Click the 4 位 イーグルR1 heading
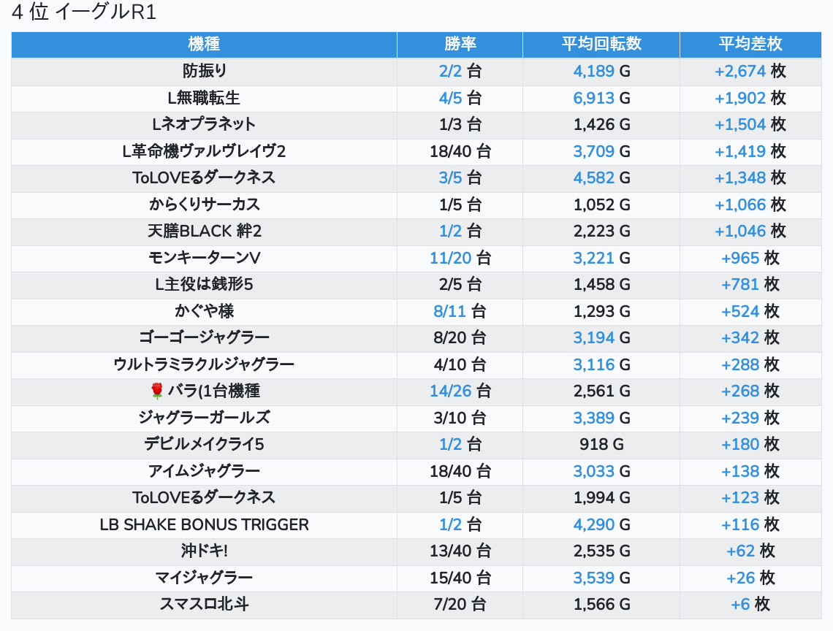The width and height of the screenshot is (833, 631). [x=84, y=12]
